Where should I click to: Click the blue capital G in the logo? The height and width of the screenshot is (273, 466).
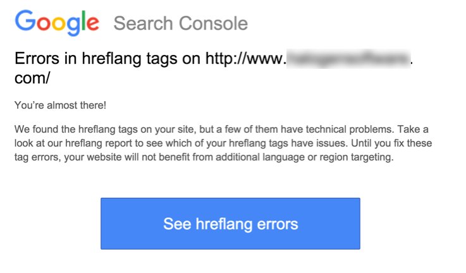[x=25, y=22]
